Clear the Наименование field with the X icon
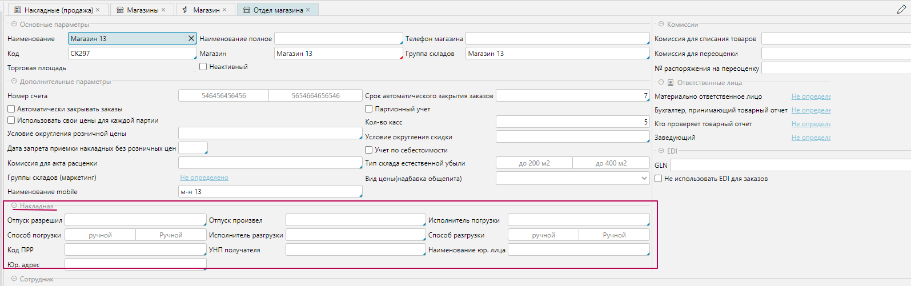This screenshot has width=911, height=286. [191, 38]
